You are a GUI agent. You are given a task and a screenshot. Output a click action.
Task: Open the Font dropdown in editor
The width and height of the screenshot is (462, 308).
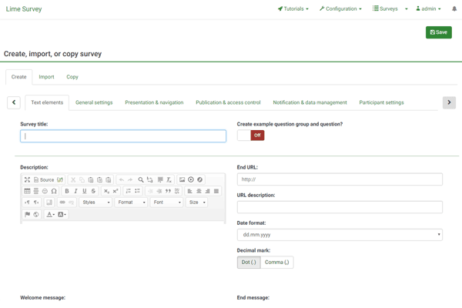point(166,203)
